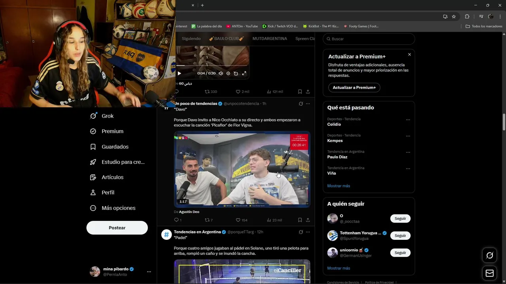Share the Davo tweet
The image size is (506, 284).
pos(308,220)
